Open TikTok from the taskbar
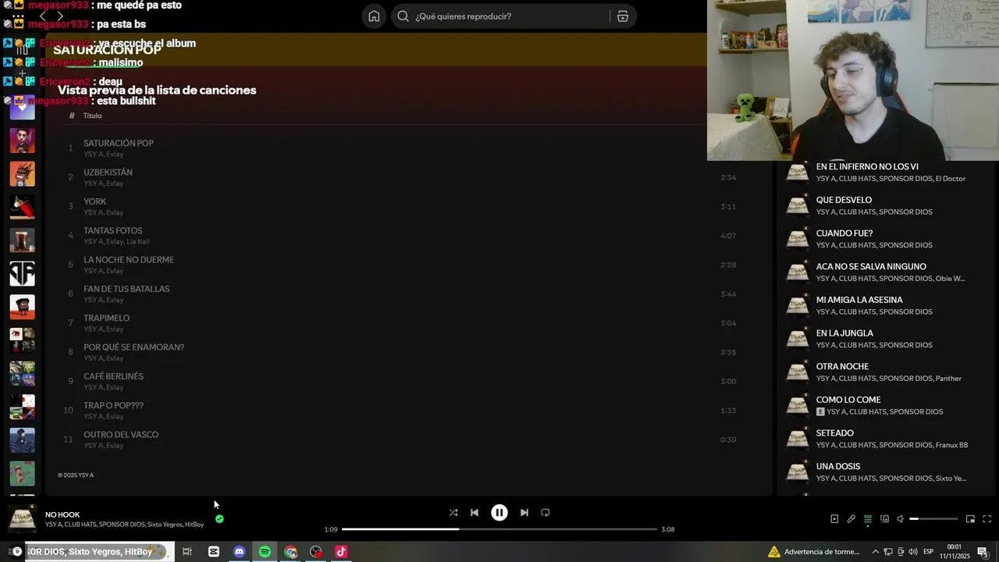The height and width of the screenshot is (562, 999). click(341, 552)
